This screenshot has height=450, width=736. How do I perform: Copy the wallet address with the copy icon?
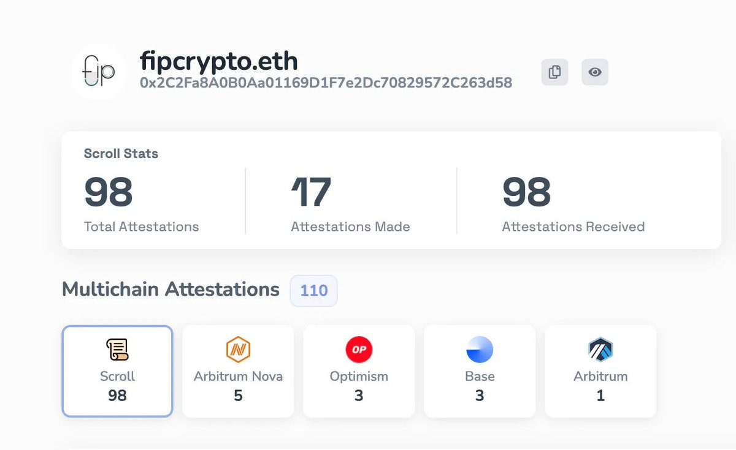[x=554, y=72]
